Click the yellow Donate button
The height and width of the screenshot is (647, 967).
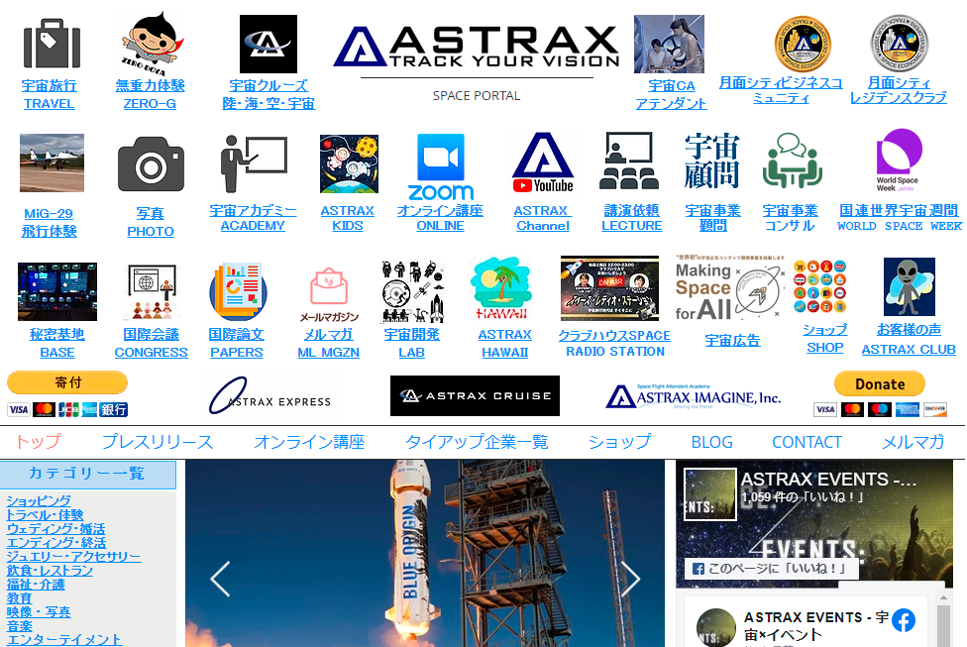click(880, 384)
